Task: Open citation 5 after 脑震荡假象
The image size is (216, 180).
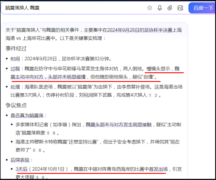Action: (x=48, y=133)
